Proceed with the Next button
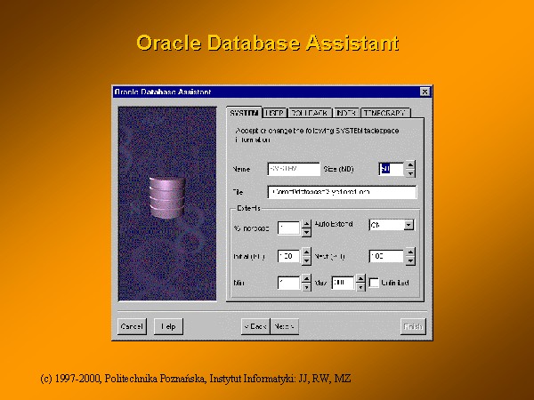534x400 pixels. pyautogui.click(x=285, y=326)
